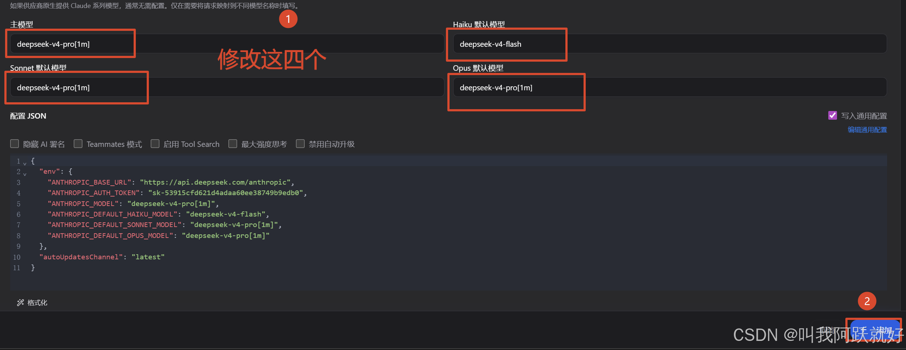906x350 pixels.
Task: Collapse the "env" block fold arrow on line 2
Action: 25,174
